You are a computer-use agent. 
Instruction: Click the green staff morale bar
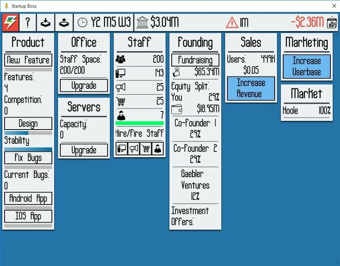139,123
